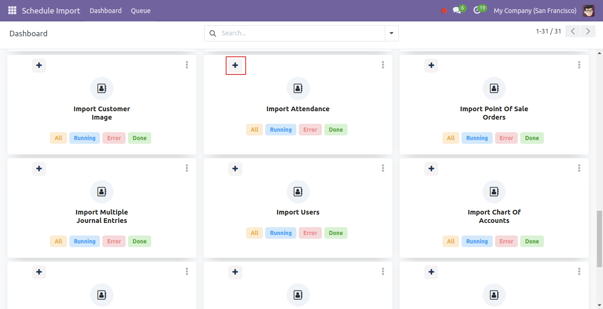Show Running jobs on Import Users

281,233
